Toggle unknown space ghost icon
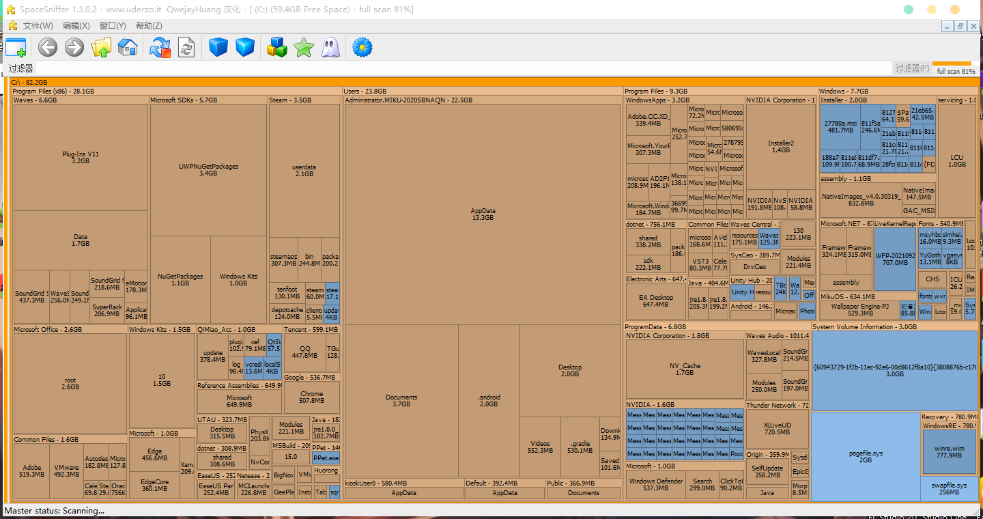This screenshot has height=519, width=983. click(330, 47)
